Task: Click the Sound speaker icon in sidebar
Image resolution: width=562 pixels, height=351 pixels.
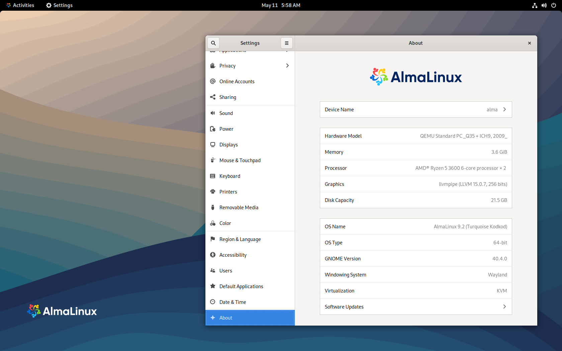Action: (213, 113)
